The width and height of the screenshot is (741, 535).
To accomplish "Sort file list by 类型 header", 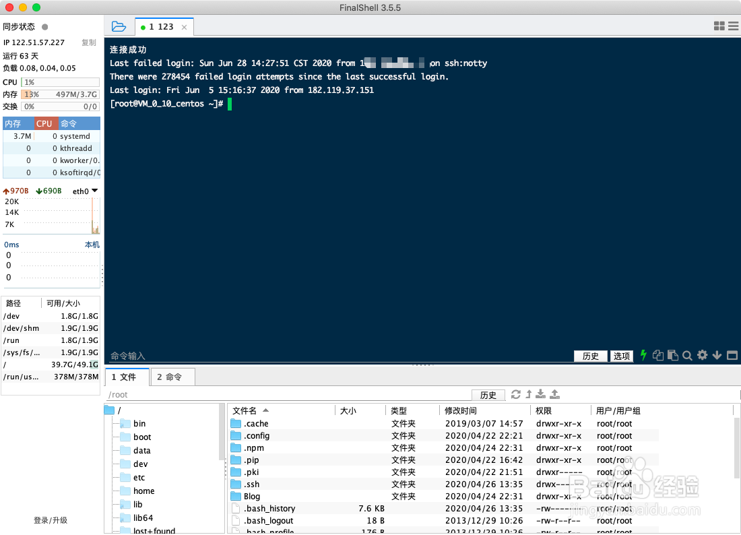I will pos(412,410).
